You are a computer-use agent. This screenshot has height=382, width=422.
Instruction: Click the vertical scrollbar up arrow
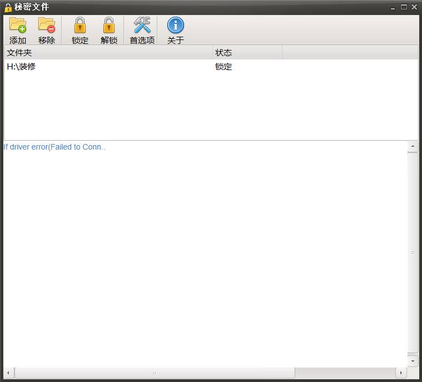(413, 147)
